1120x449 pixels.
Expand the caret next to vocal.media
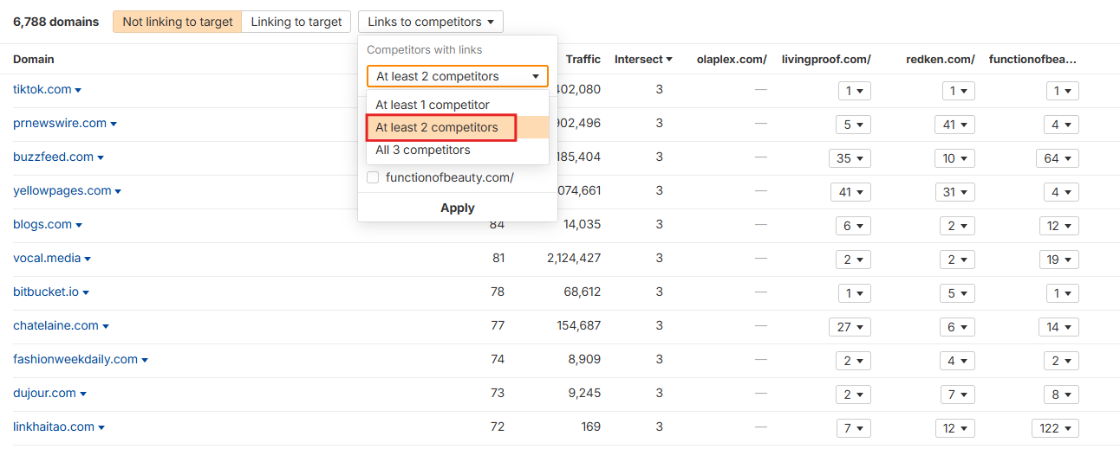(88, 259)
